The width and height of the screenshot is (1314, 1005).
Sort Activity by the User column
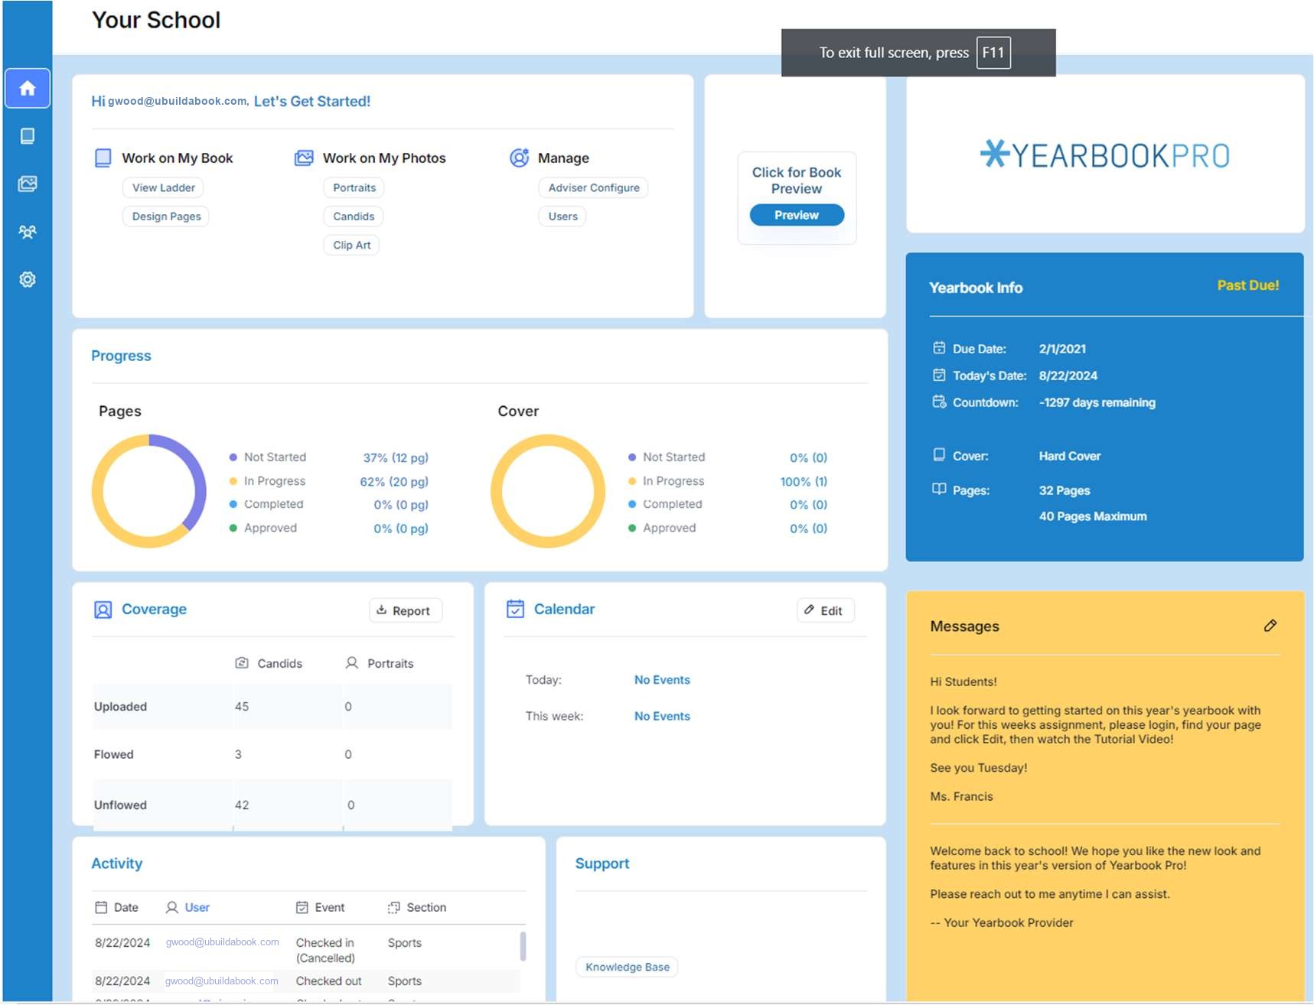coord(197,907)
